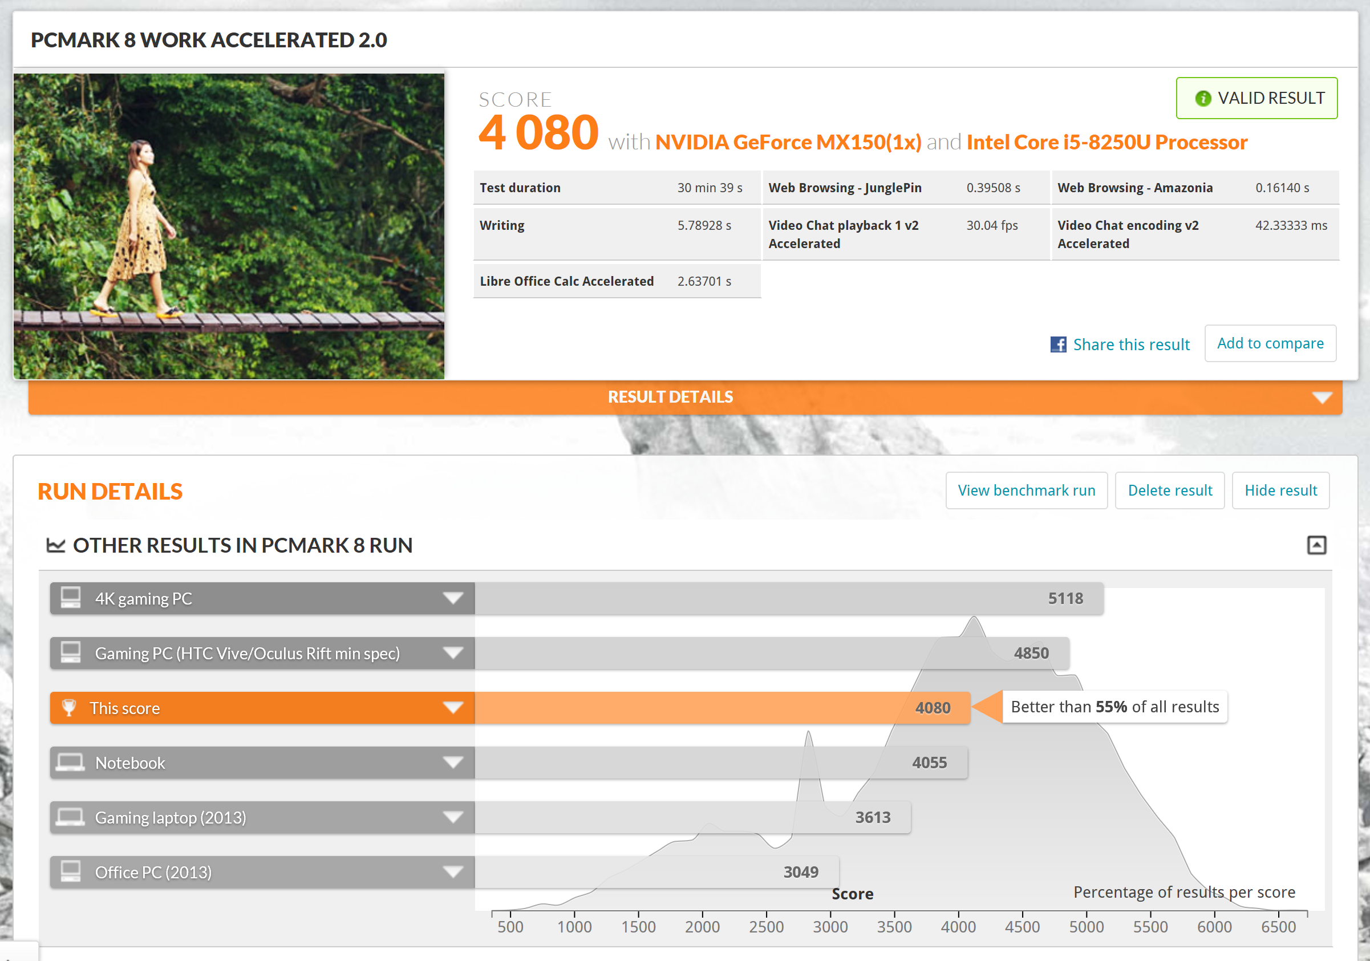Click Web Browsing - Amazonia row
This screenshot has width=1370, height=961.
click(x=1195, y=188)
